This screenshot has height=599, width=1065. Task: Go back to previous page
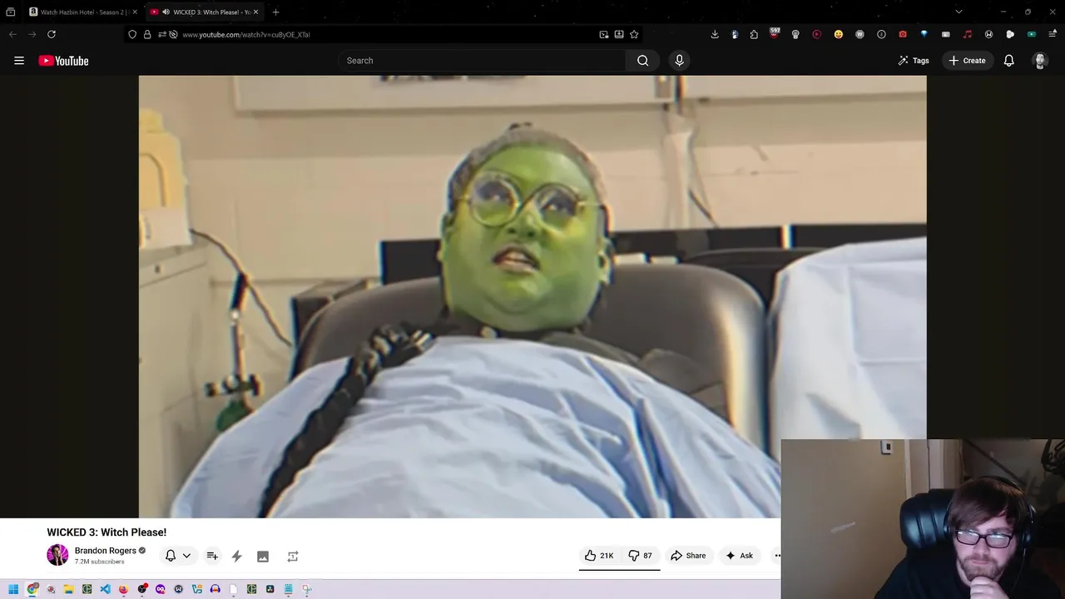tap(12, 34)
